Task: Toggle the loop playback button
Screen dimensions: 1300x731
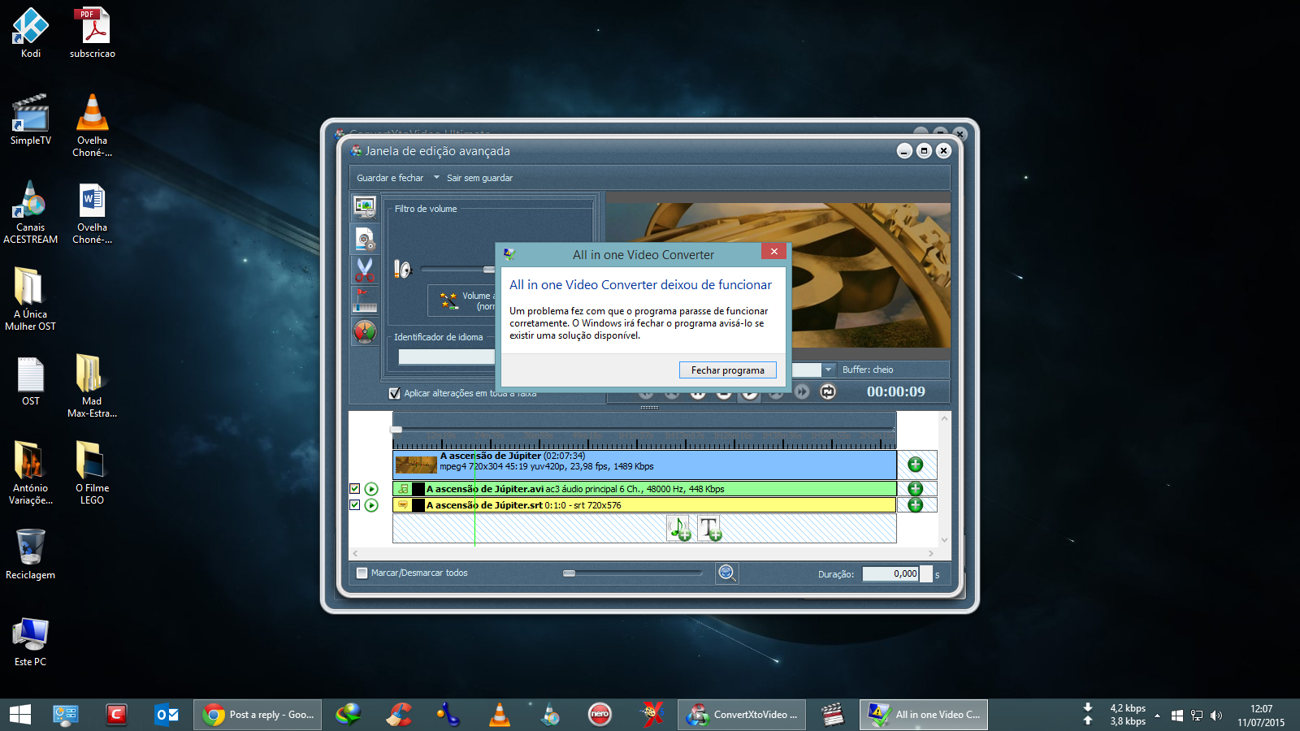Action: (828, 391)
